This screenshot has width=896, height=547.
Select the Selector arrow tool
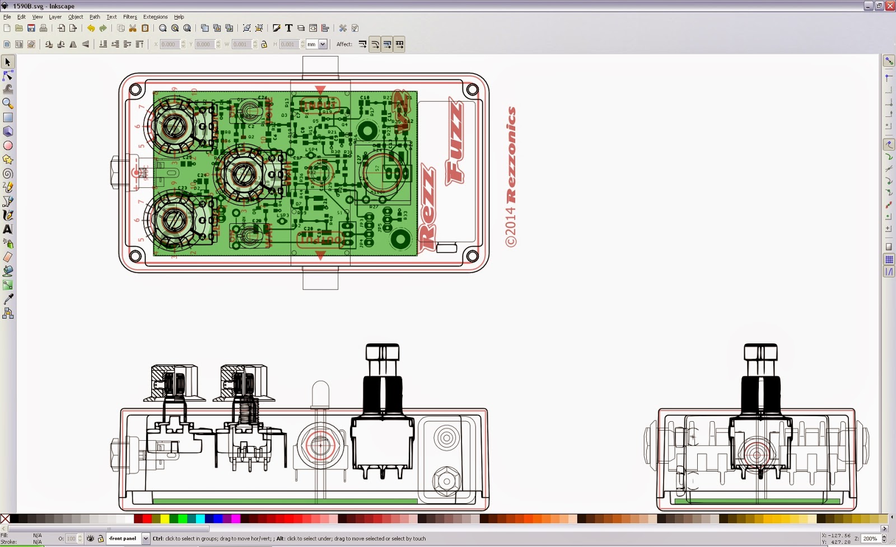pos(8,62)
